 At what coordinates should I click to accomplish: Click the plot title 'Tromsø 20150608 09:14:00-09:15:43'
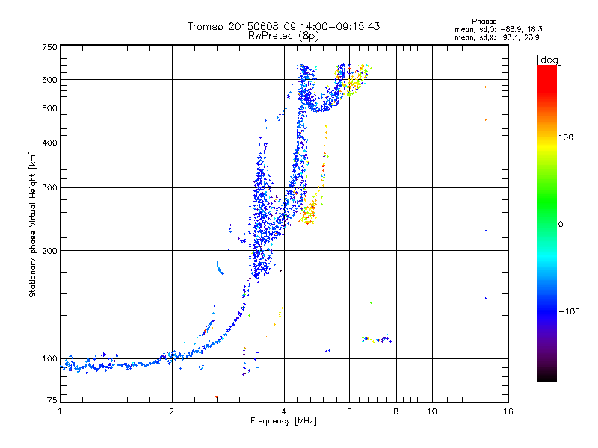283,26
